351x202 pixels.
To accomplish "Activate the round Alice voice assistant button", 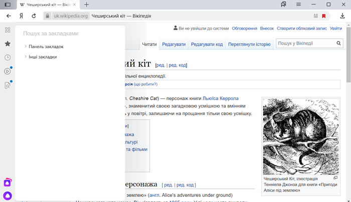I will [x=8, y=196].
